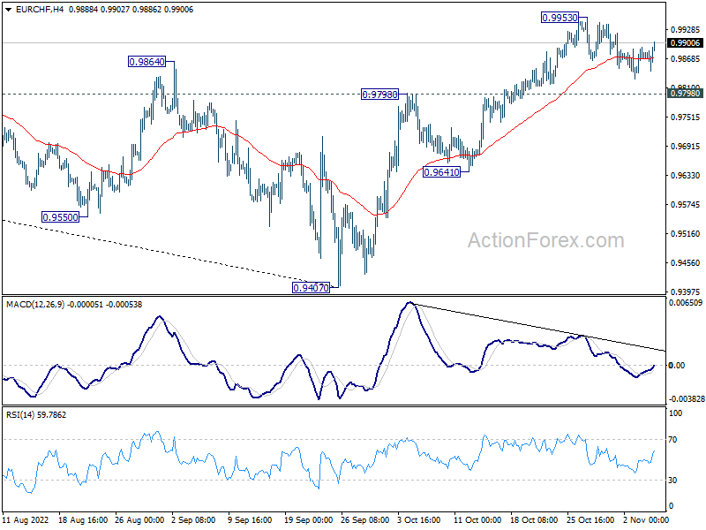Viewport: 706px width, 530px height.
Task: Click the 18 Aug 16:00 time label
Action: (x=83, y=519)
